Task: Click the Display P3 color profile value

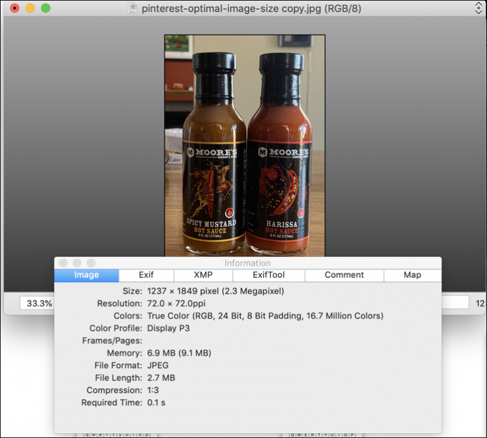Action: [168, 328]
